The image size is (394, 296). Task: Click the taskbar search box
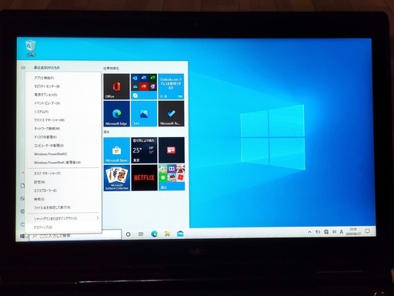(75, 236)
